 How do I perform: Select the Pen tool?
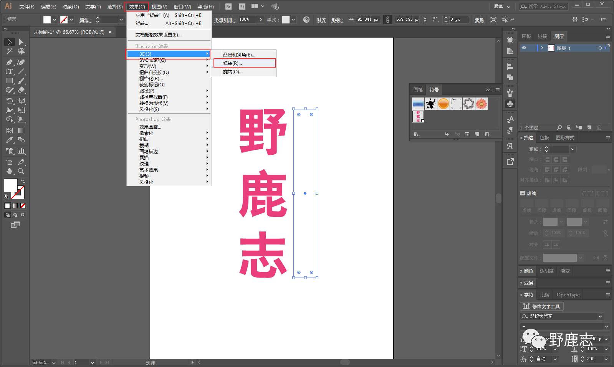[10, 62]
